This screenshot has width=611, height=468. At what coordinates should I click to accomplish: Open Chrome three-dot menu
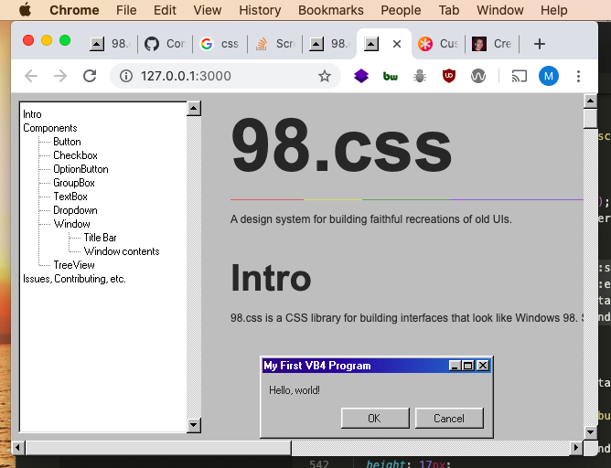coord(578,76)
